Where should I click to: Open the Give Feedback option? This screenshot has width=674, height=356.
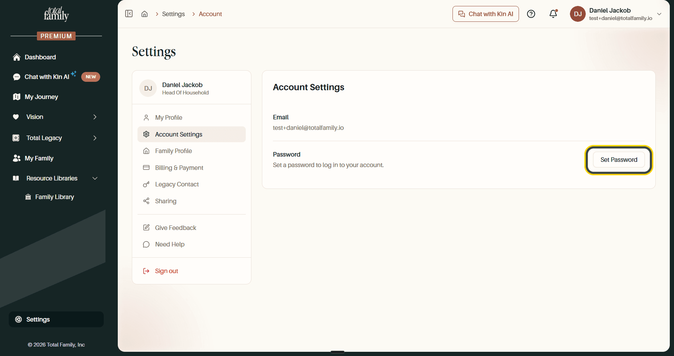click(x=192, y=228)
